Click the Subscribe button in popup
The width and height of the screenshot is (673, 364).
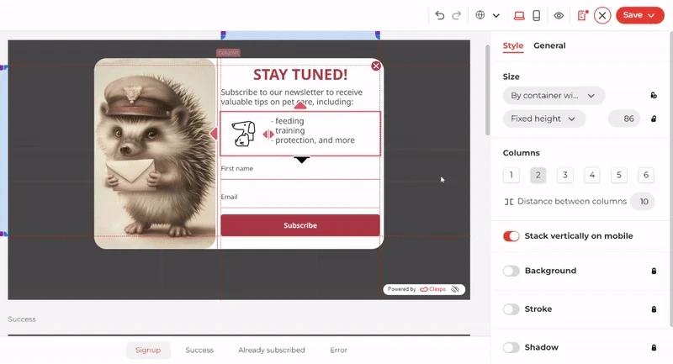point(300,225)
